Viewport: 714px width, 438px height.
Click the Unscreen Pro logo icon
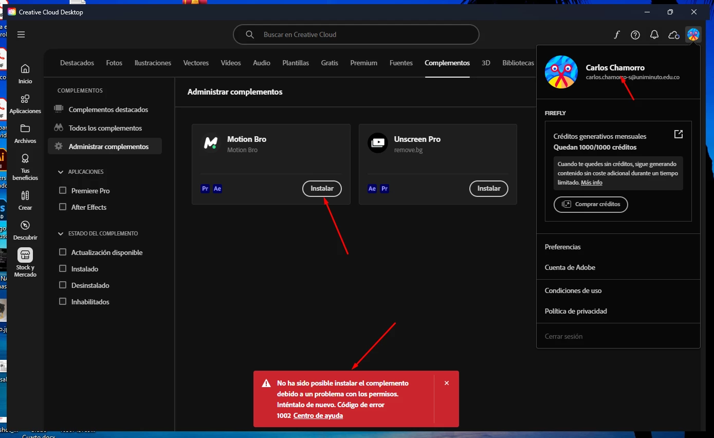tap(378, 143)
